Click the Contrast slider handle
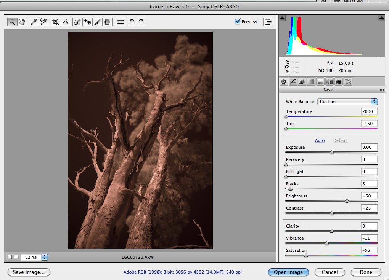 [x=331, y=213]
